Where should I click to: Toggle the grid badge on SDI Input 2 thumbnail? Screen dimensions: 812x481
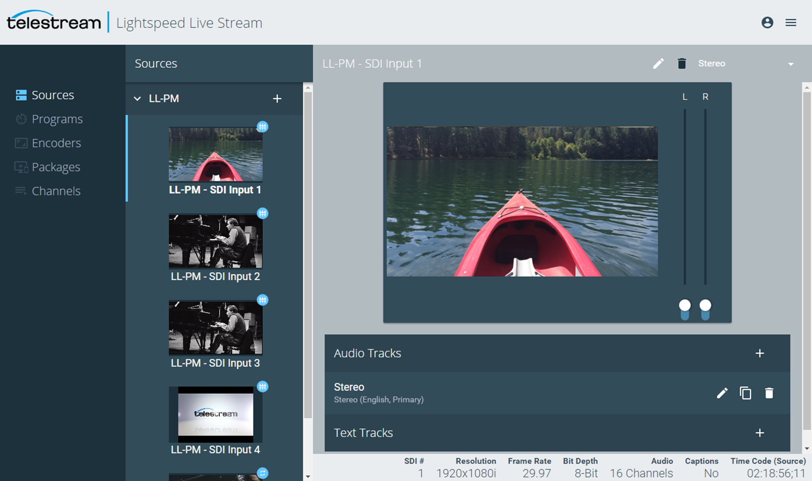click(x=263, y=213)
